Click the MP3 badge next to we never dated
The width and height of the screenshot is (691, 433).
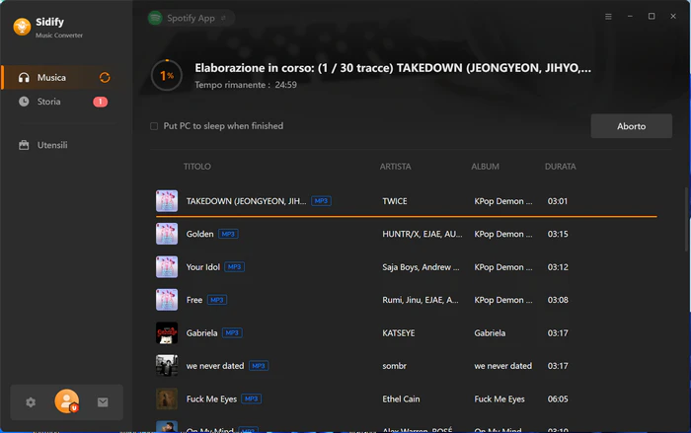[259, 366]
